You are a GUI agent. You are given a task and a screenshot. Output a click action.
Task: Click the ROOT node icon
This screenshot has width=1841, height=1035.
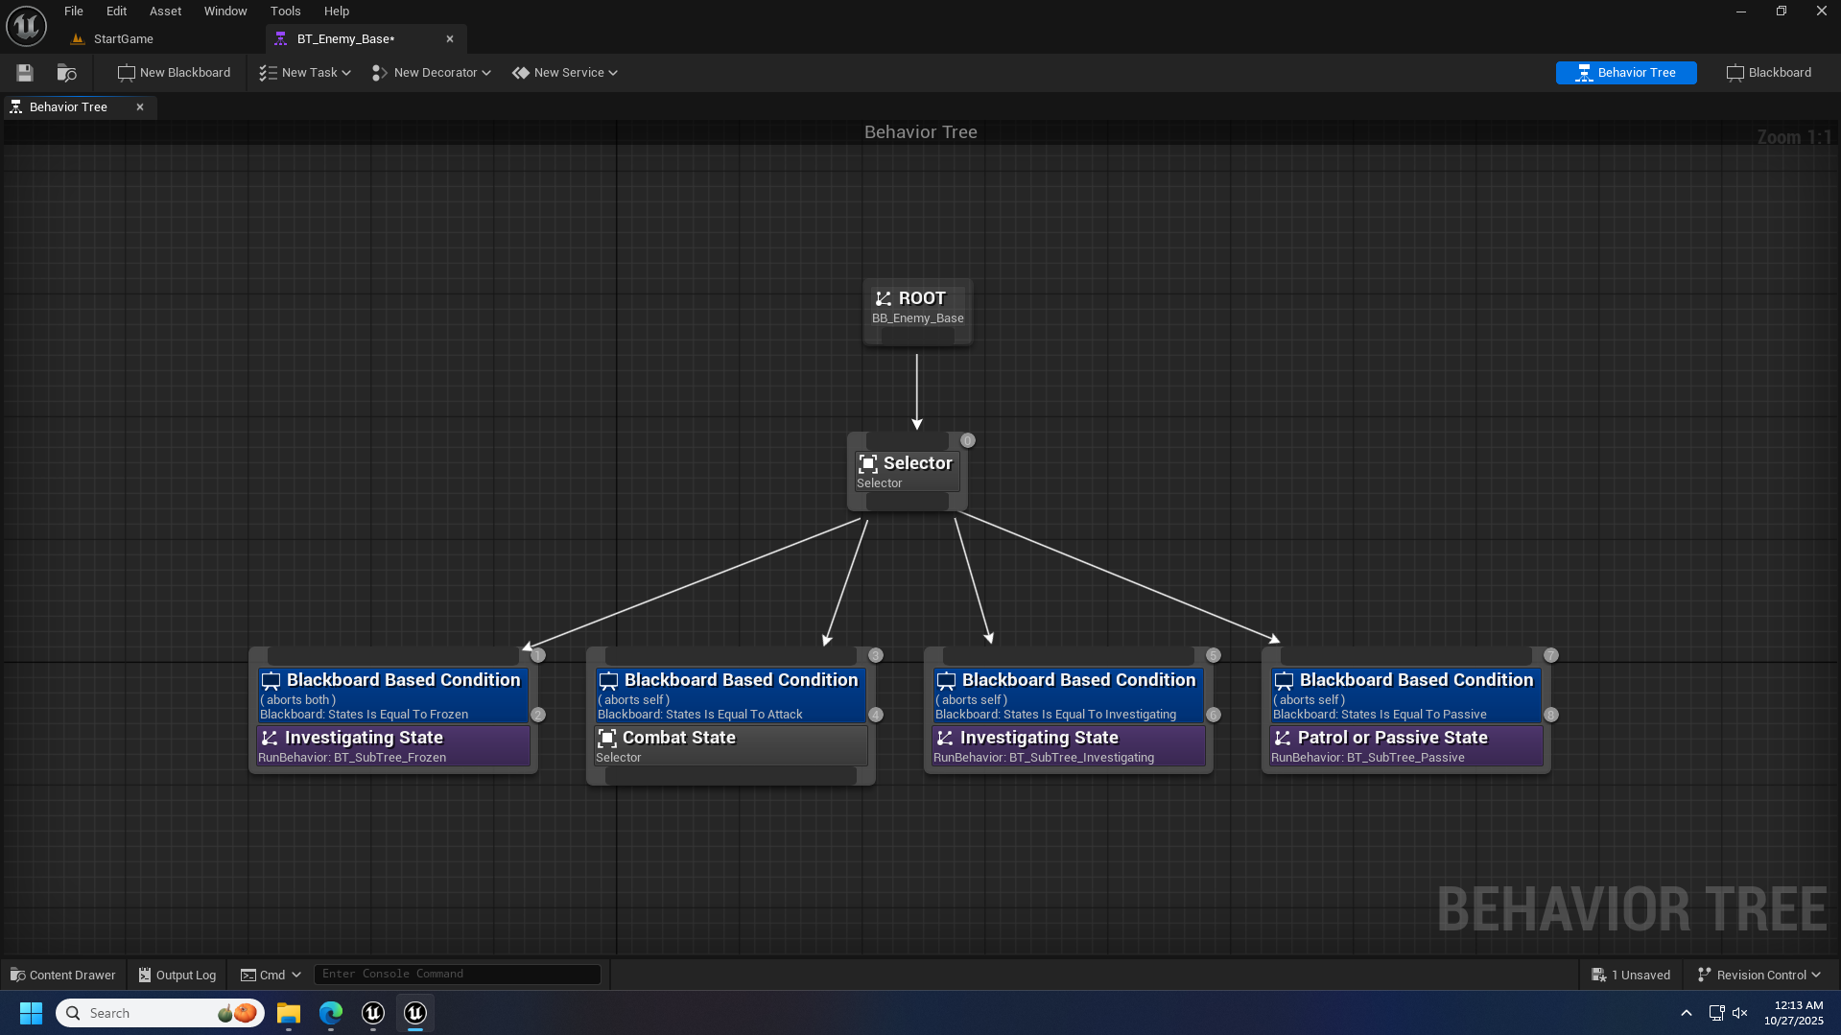coord(884,299)
